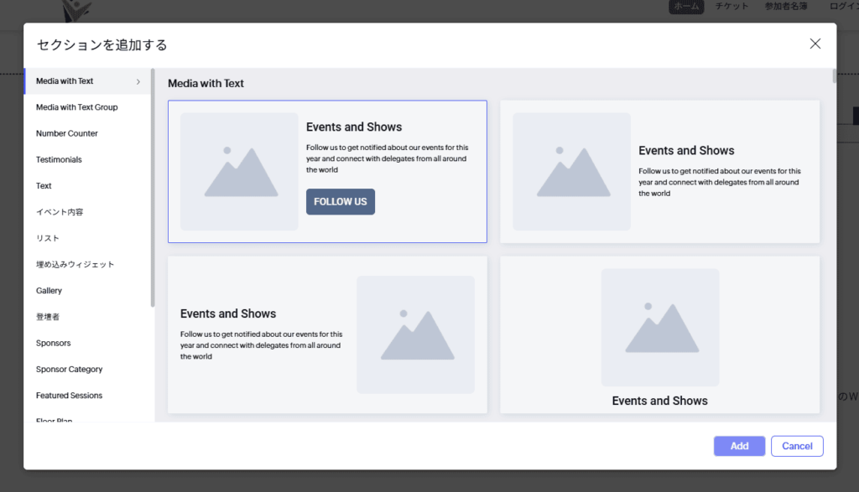Click Events and Shows title in FOLLOW US card
The image size is (859, 492).
point(354,127)
